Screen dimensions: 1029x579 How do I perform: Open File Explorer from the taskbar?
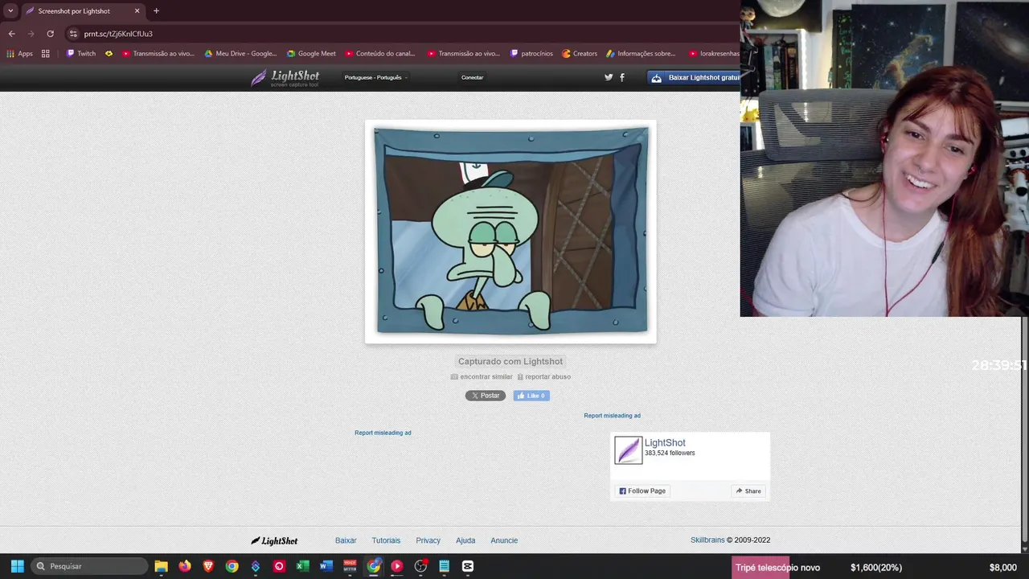pos(161,566)
